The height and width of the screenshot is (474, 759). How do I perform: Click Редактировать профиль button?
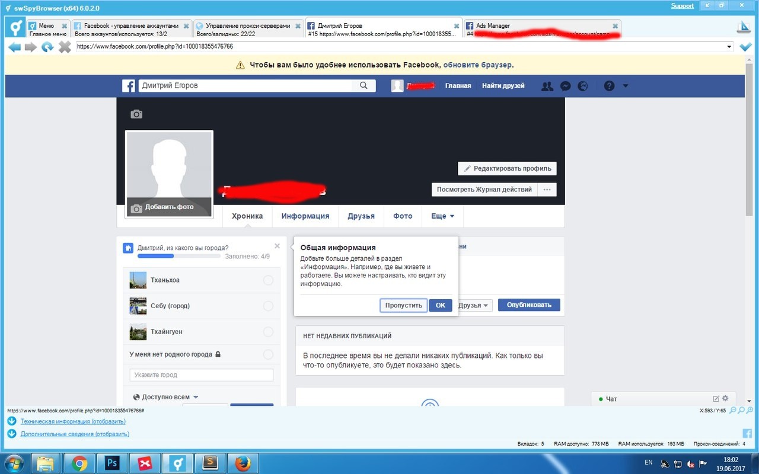click(x=507, y=168)
